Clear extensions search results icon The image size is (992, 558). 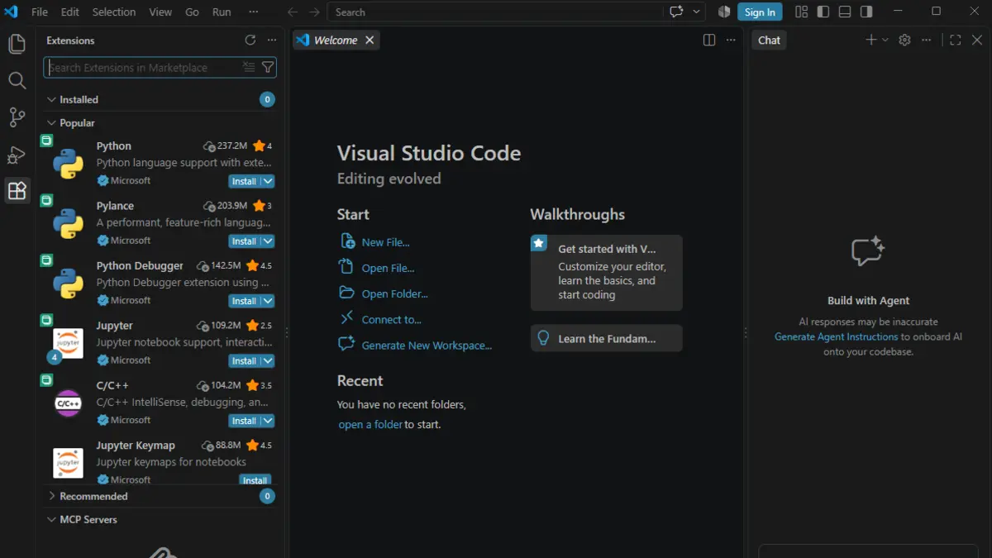tap(249, 68)
